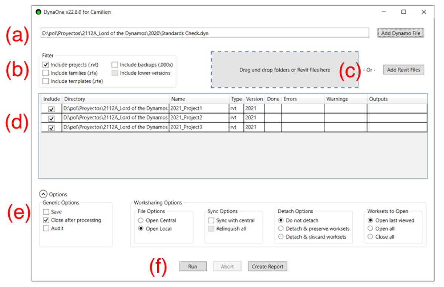Enable the Save option
This screenshot has width=444, height=287.
click(x=46, y=212)
